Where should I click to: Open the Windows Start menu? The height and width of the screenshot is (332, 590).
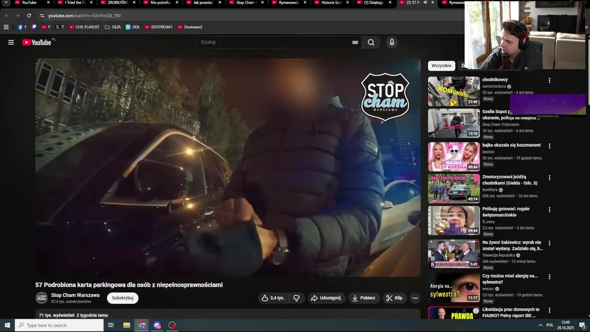[x=7, y=326]
